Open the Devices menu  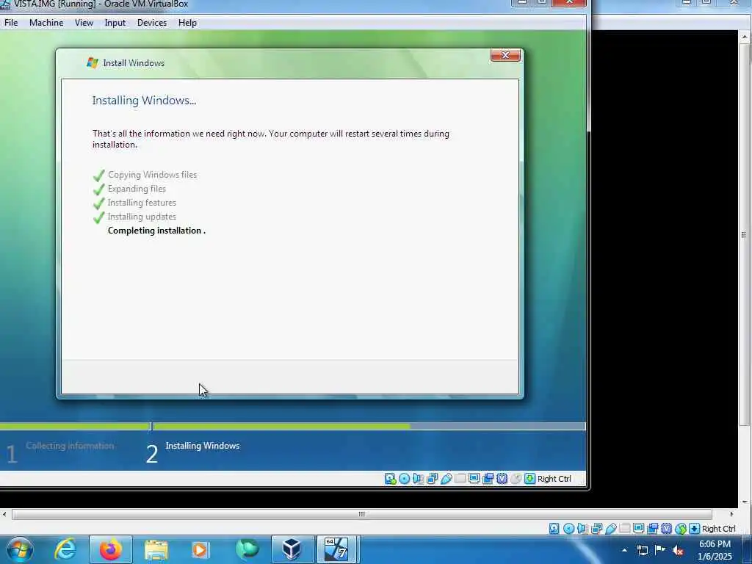click(151, 23)
